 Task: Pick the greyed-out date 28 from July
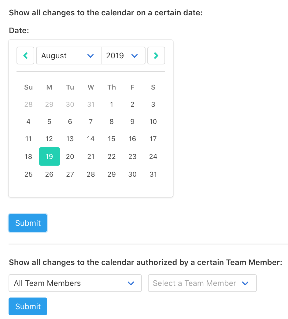pyautogui.click(x=28, y=104)
